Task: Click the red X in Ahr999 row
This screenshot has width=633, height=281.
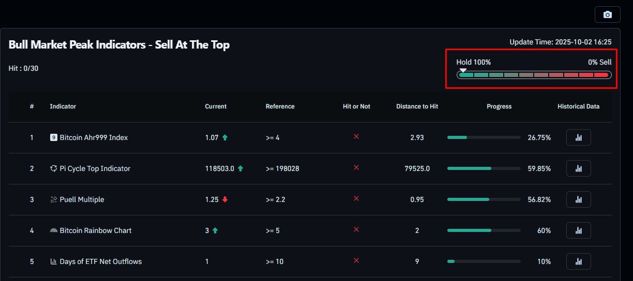Action: (x=356, y=137)
